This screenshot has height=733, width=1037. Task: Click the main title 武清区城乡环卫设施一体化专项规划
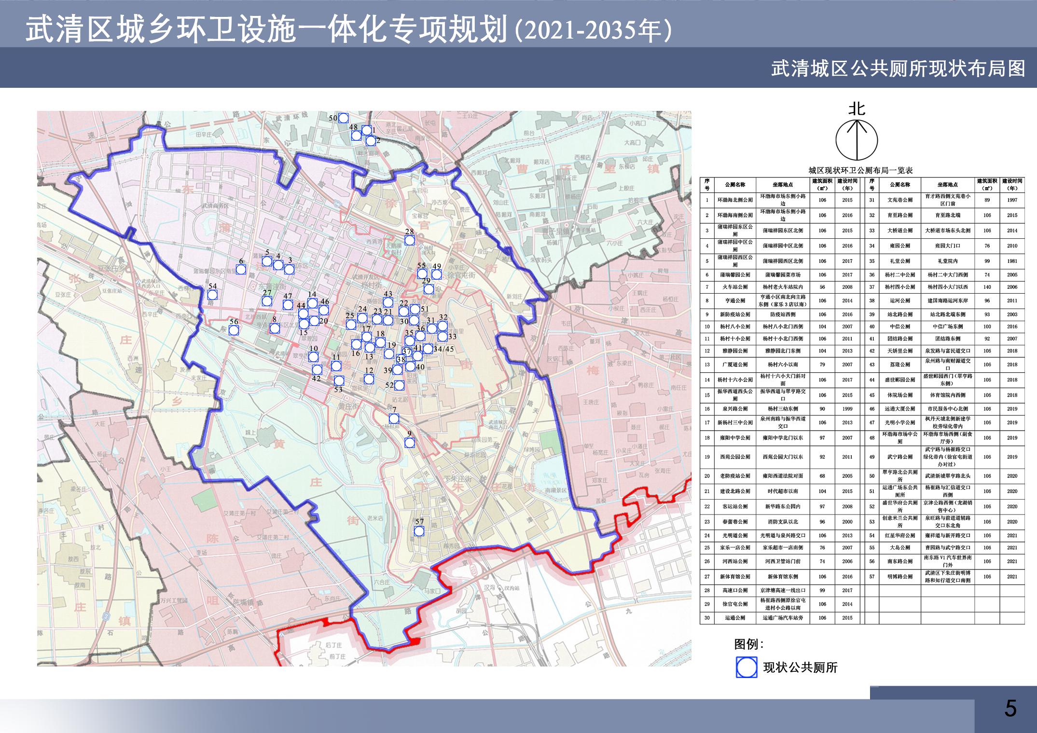coord(265,30)
